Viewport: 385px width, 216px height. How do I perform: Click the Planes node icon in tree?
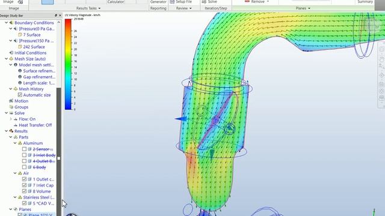click(16, 209)
